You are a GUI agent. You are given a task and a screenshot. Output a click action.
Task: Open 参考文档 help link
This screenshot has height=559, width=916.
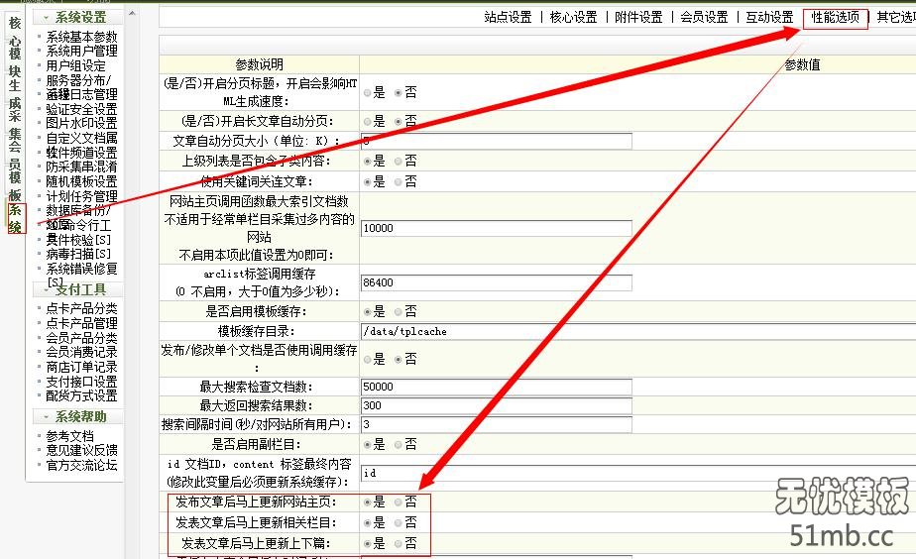[70, 436]
